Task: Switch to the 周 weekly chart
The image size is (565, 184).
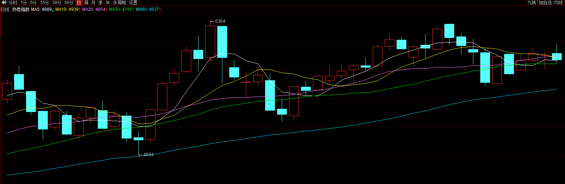Action: pos(86,3)
